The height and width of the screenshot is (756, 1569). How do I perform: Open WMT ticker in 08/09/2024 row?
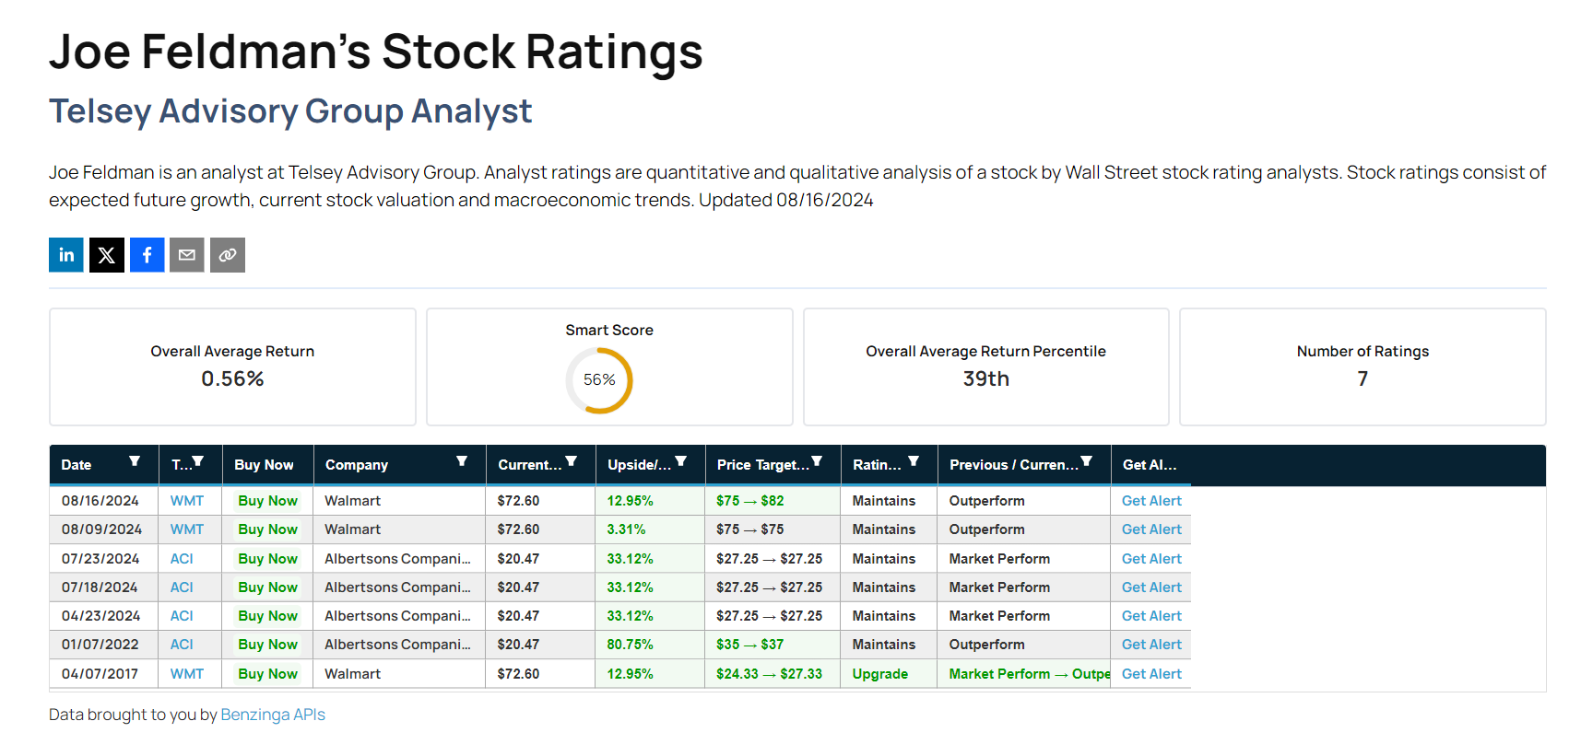click(187, 529)
